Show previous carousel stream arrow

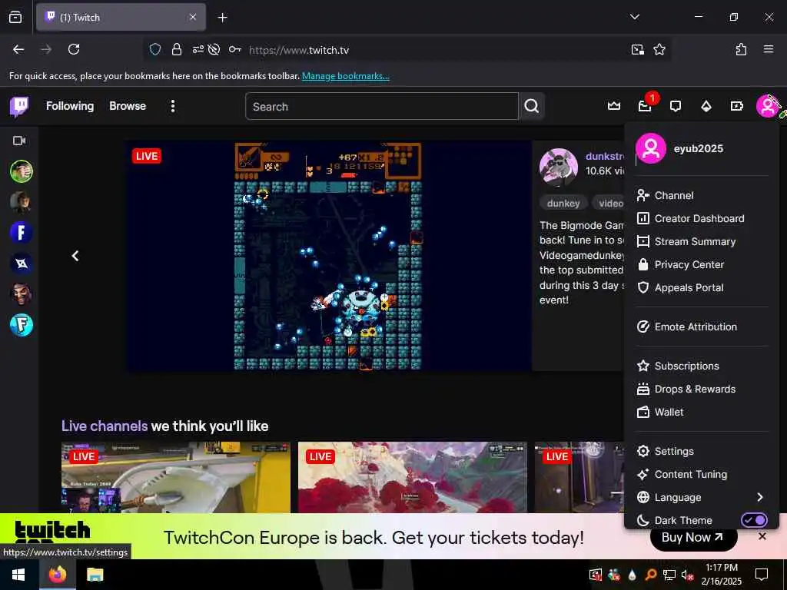point(75,256)
